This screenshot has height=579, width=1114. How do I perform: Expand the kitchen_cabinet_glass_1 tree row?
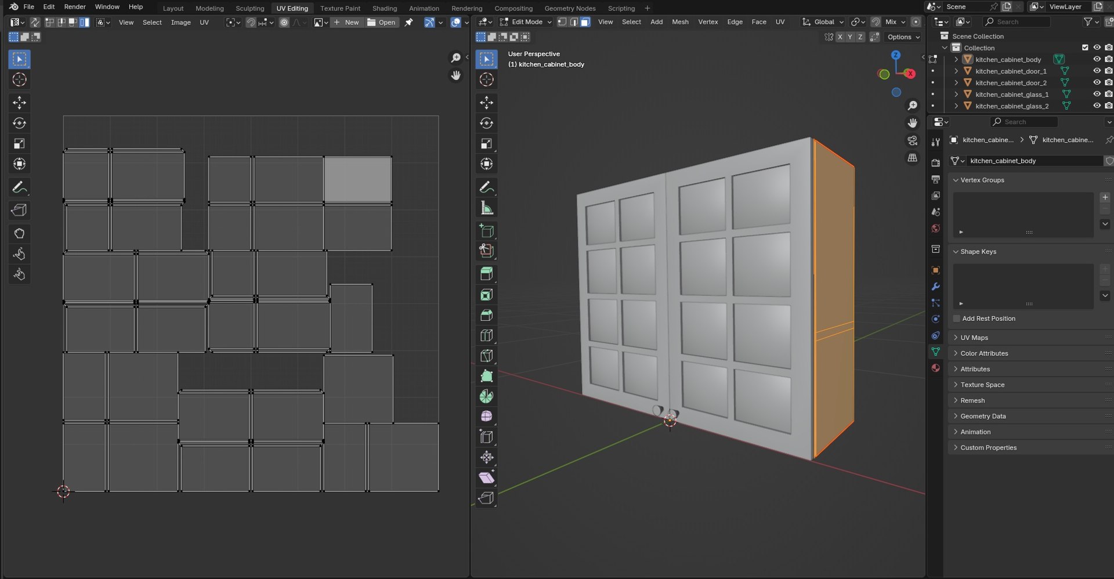956,94
